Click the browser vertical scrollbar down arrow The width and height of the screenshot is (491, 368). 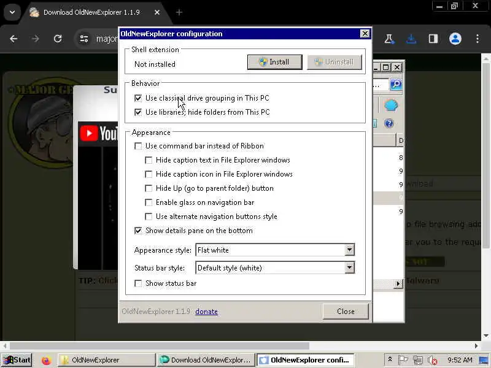[x=485, y=335]
